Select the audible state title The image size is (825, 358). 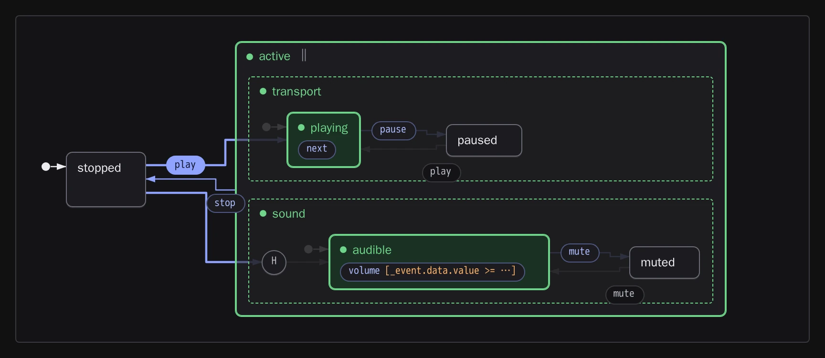click(372, 250)
